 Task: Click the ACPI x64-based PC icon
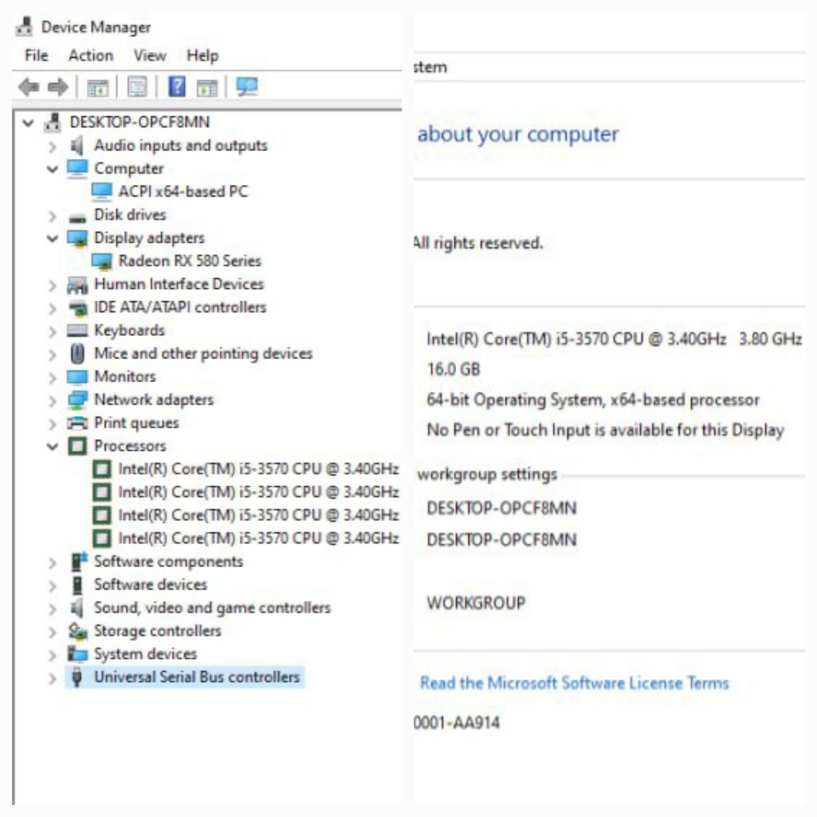(102, 192)
